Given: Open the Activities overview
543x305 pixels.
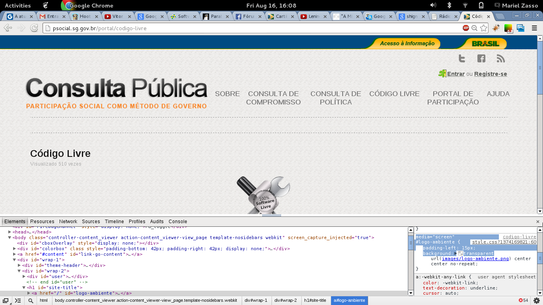Looking at the screenshot, I should pyautogui.click(x=17, y=6).
